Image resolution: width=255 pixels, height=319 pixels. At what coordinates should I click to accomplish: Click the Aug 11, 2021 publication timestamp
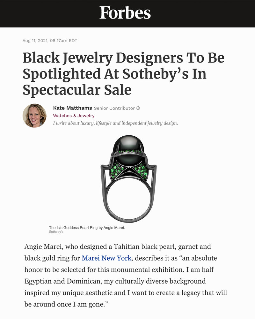click(x=50, y=41)
